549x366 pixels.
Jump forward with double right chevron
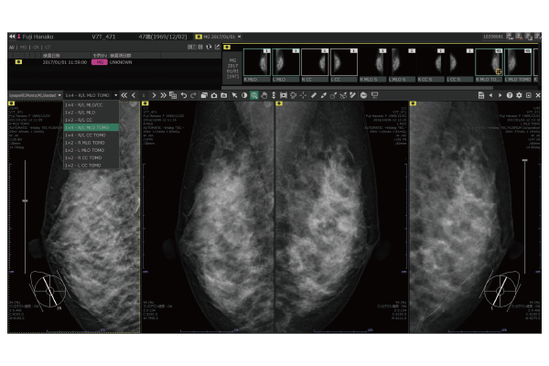(x=164, y=95)
